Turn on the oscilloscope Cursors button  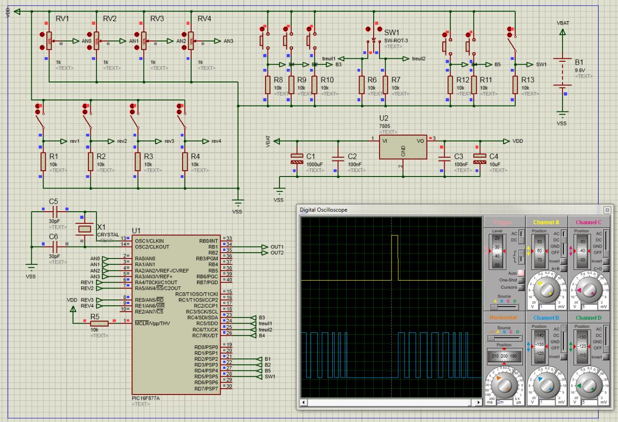tap(521, 287)
